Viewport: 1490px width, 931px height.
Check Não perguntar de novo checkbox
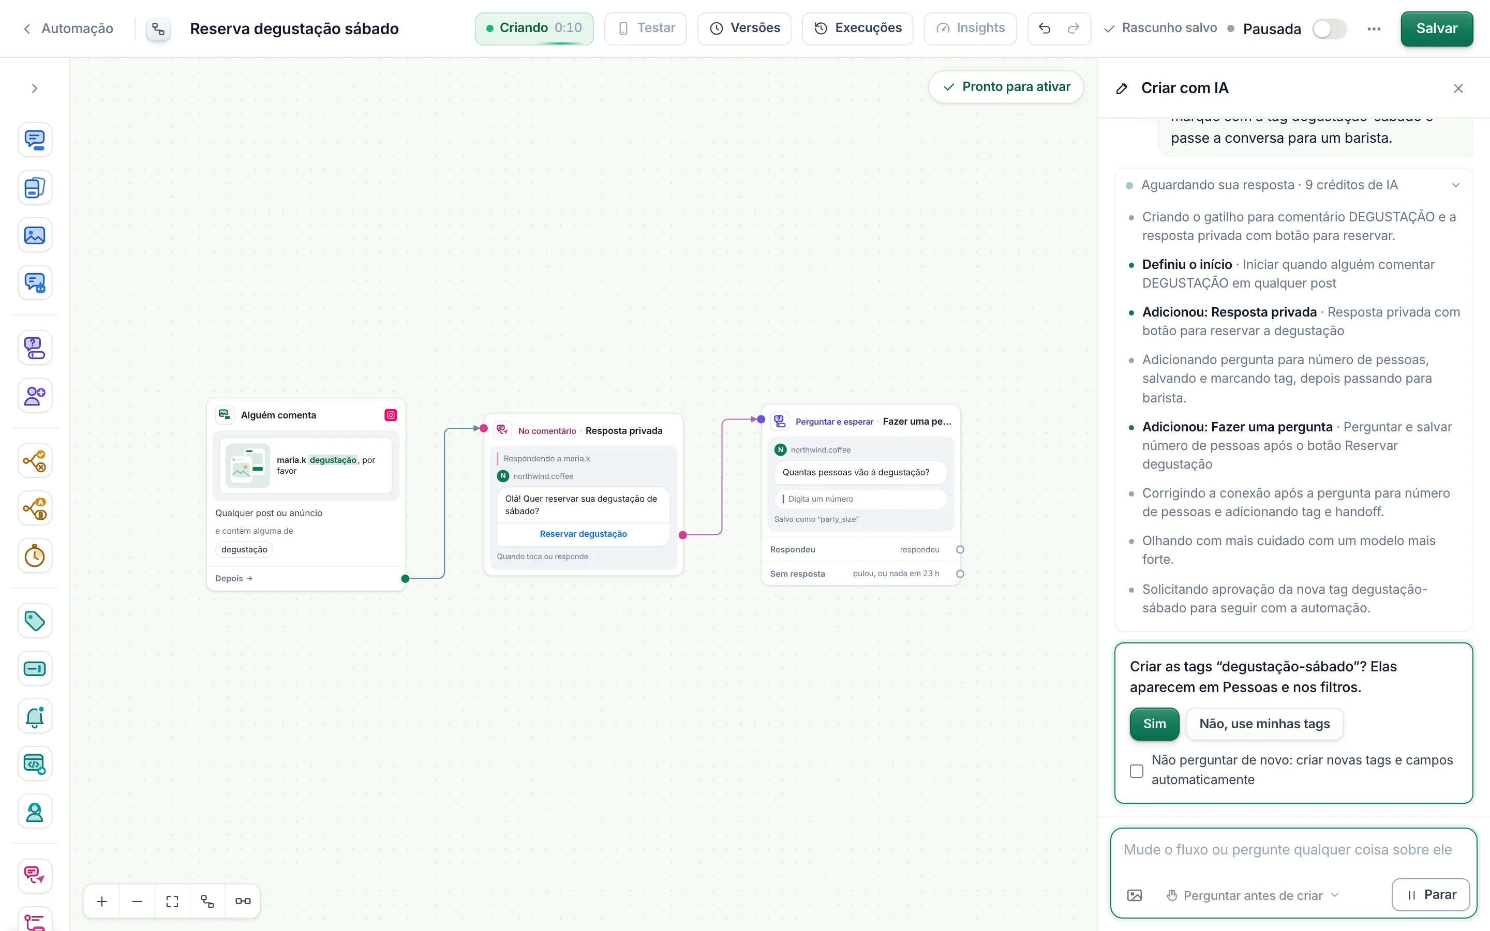point(1137,770)
